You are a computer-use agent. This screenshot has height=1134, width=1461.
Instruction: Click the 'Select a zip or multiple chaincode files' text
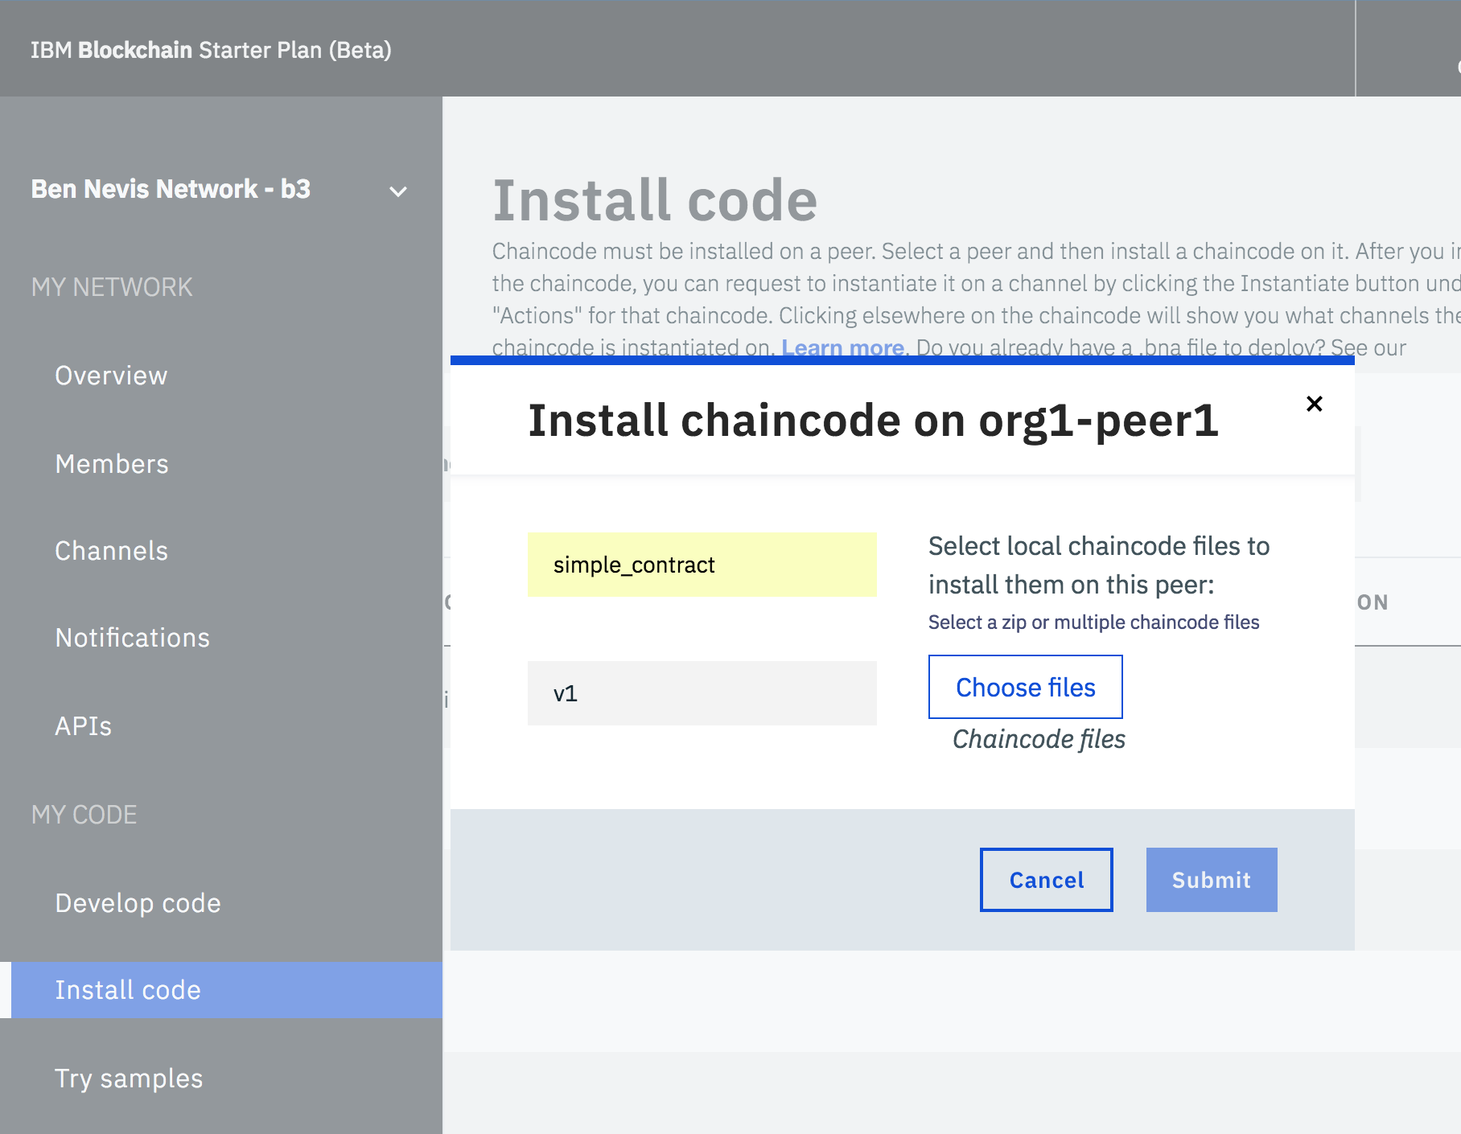pyautogui.click(x=1093, y=622)
